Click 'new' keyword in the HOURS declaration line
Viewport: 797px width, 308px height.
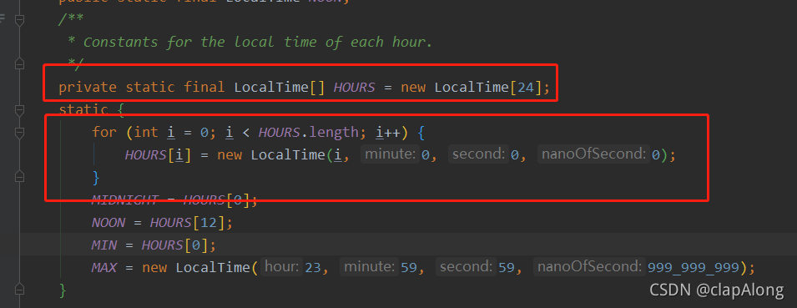[x=413, y=88]
